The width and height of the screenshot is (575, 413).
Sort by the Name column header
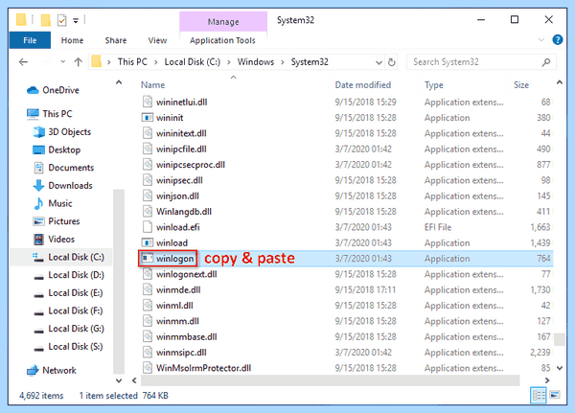click(153, 85)
